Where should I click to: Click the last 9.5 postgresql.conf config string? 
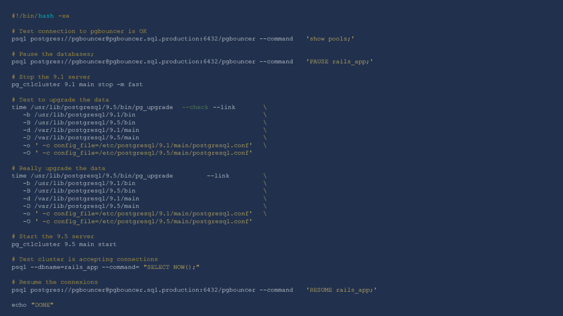143,222
